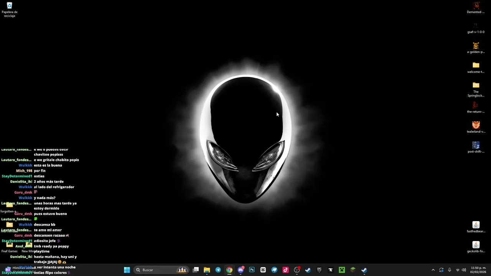Select the Fnaf Games folder
The image size is (491, 276).
point(10,247)
